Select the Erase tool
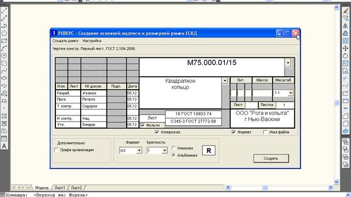351x197 pixels. tap(346, 10)
